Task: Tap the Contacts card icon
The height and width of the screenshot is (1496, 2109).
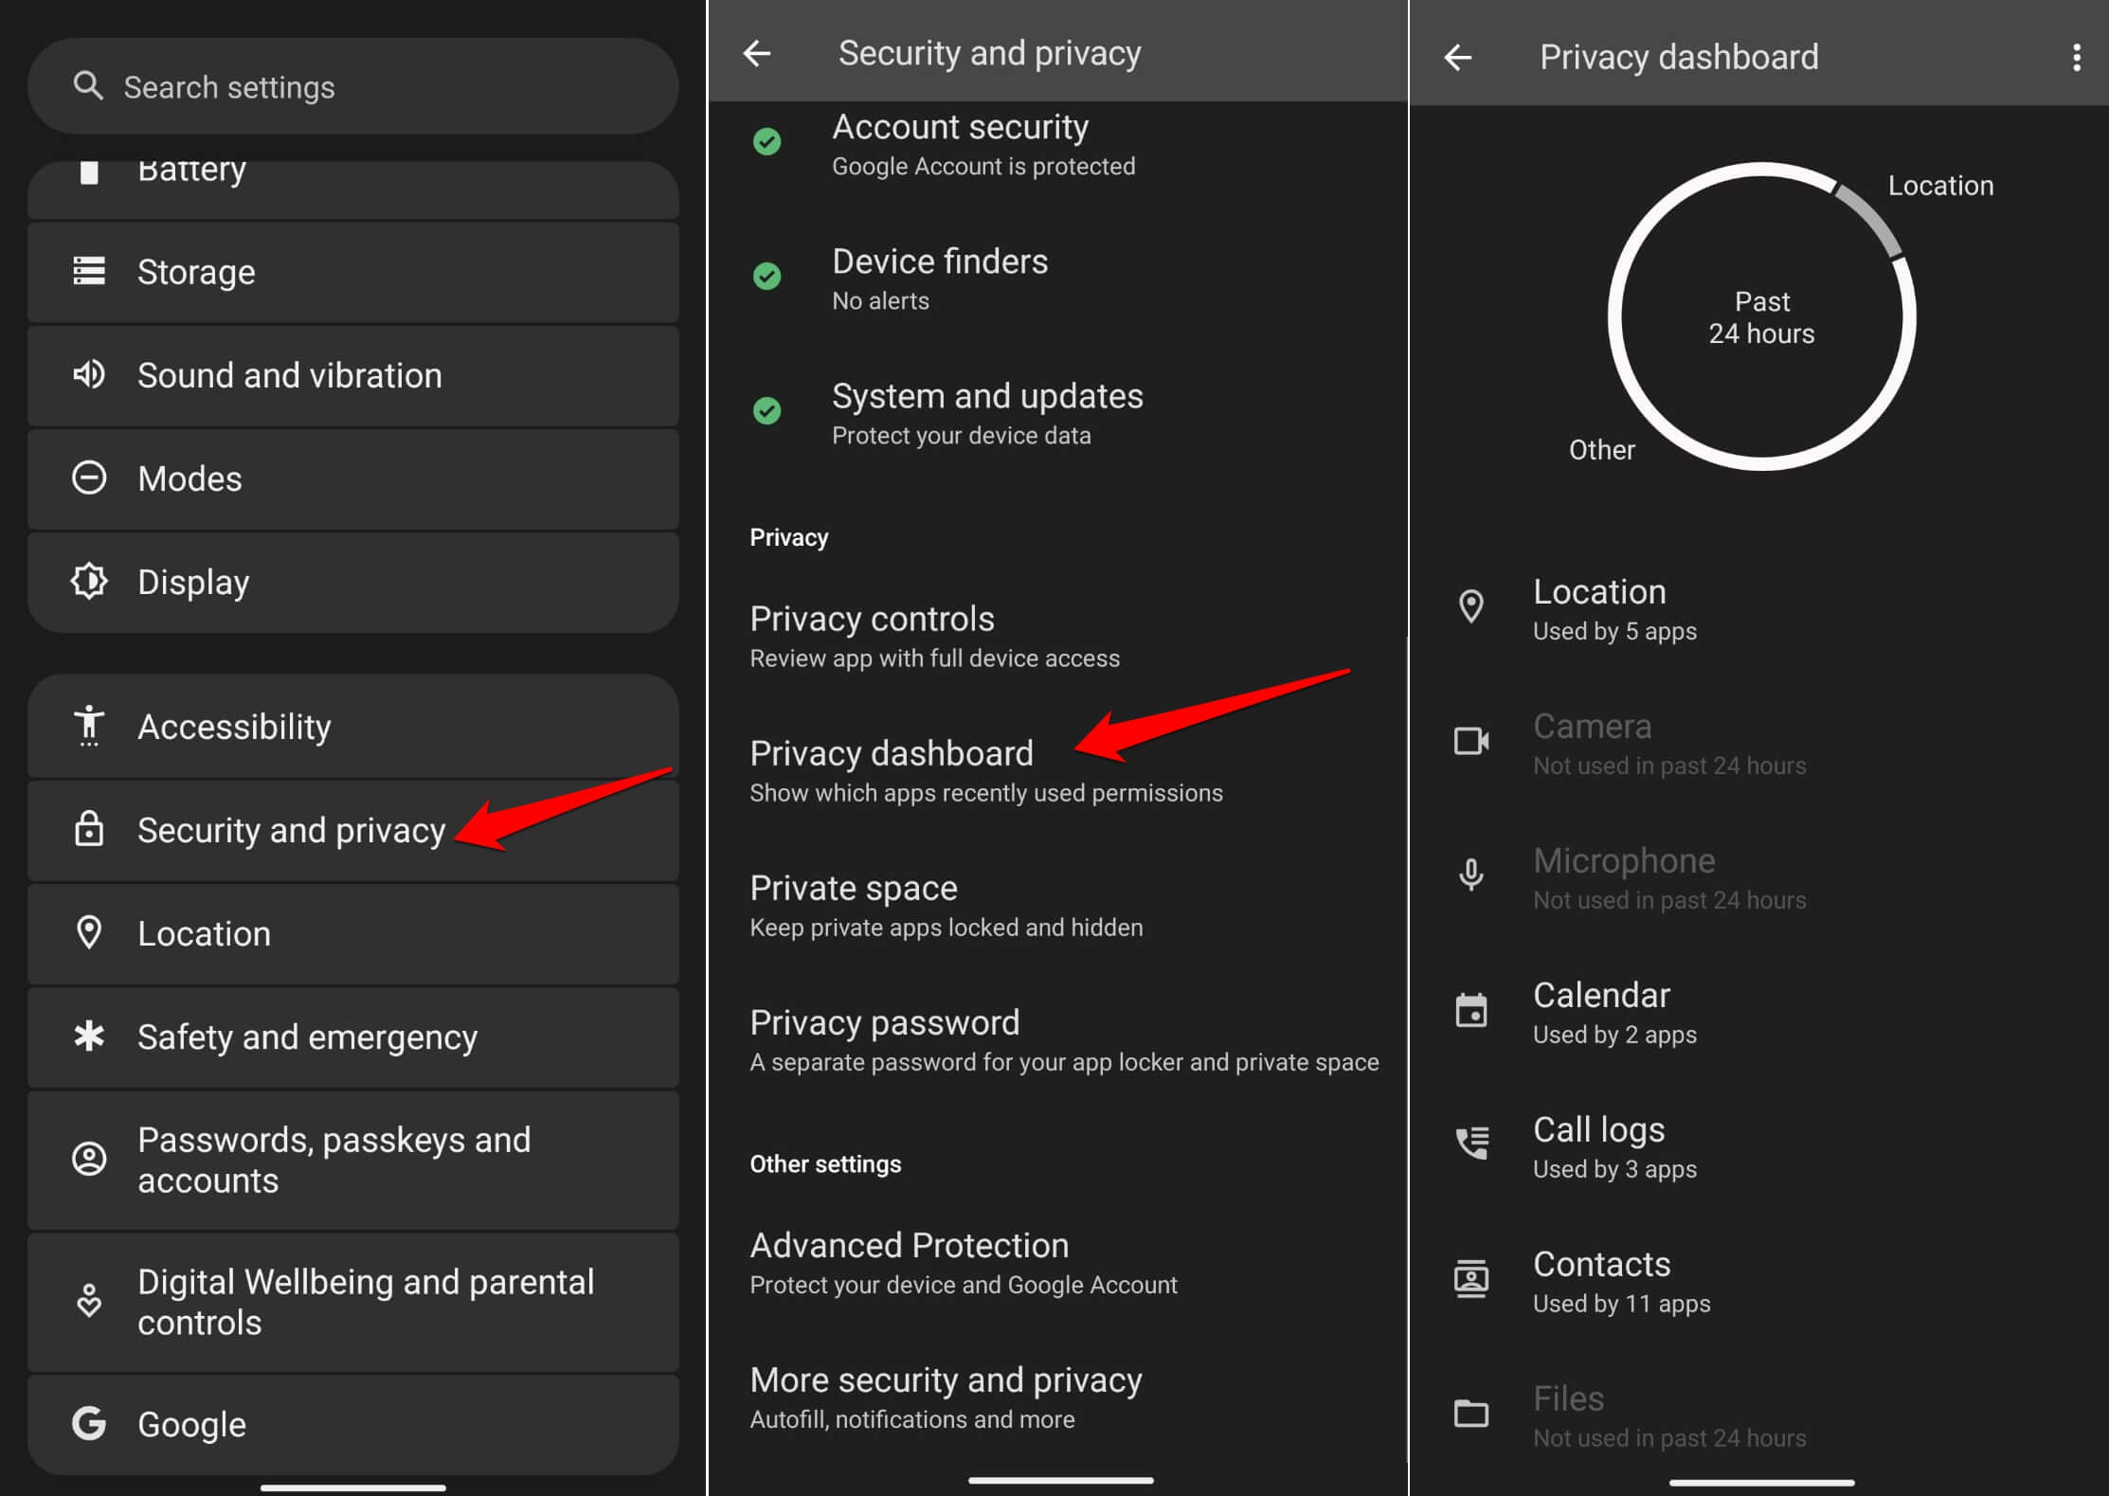Action: tap(1471, 1279)
